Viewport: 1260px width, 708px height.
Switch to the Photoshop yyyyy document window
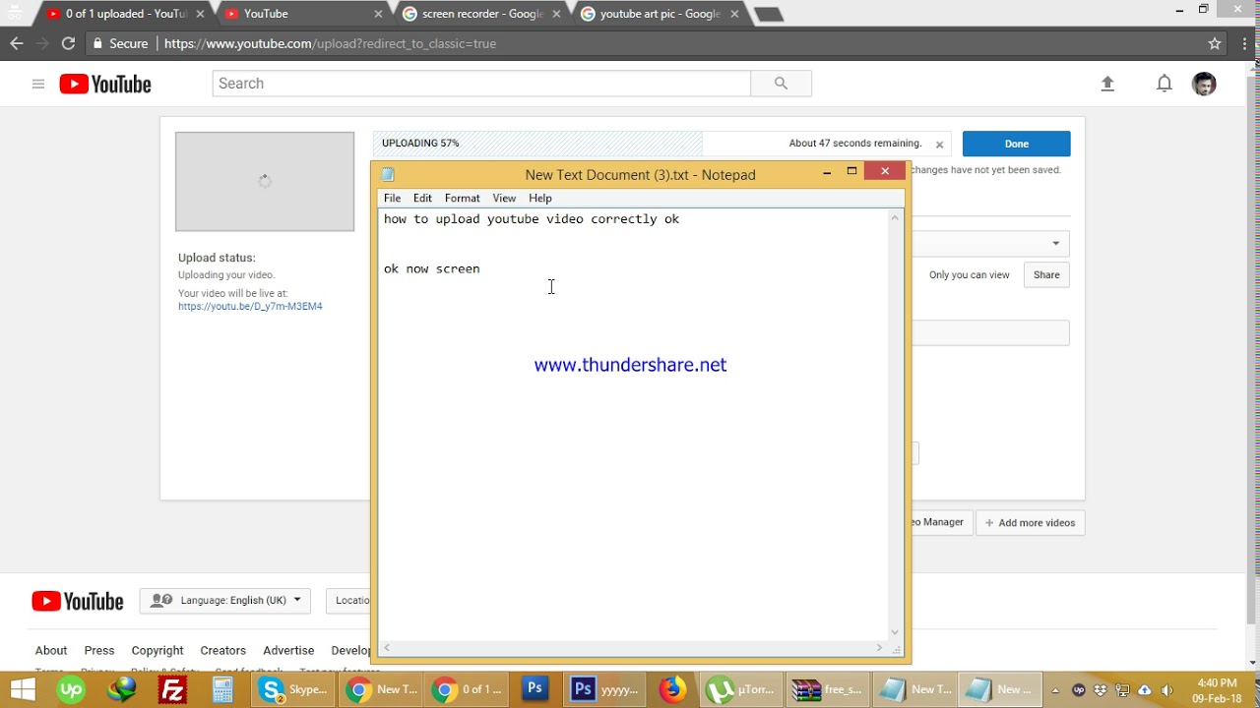click(606, 689)
